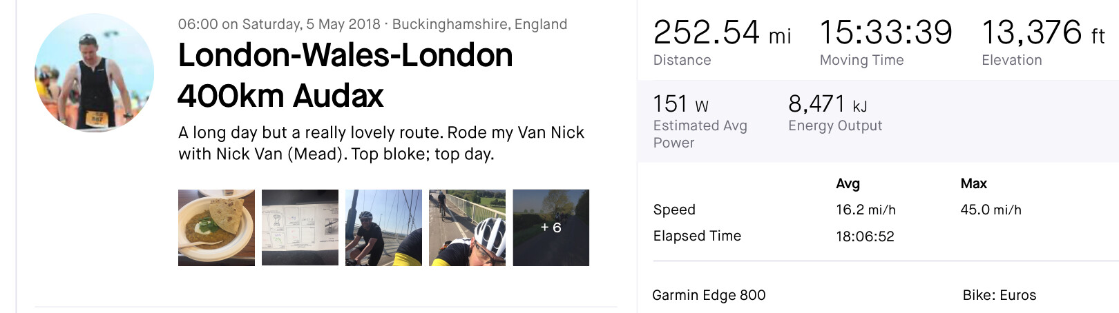
Task: Open the white helmet selfie photo
Action: tap(467, 228)
